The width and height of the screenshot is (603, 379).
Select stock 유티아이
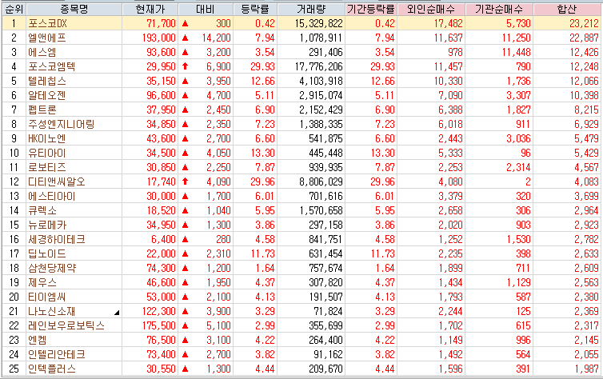[47, 153]
